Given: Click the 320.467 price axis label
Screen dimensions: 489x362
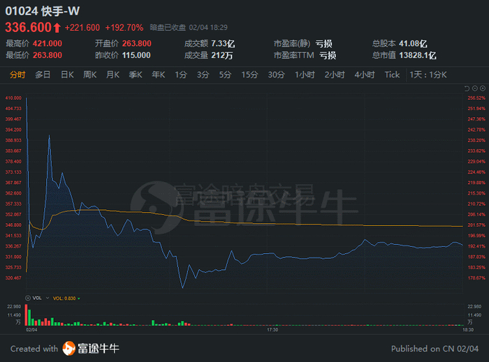Looking at the screenshot, I should [13, 278].
